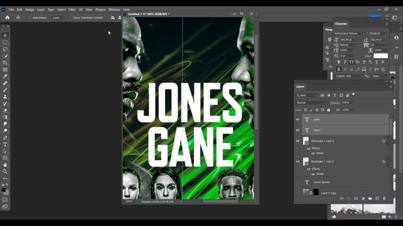Open the anti-aliasing Sharp dropdown
The width and height of the screenshot is (403, 226).
tap(379, 77)
